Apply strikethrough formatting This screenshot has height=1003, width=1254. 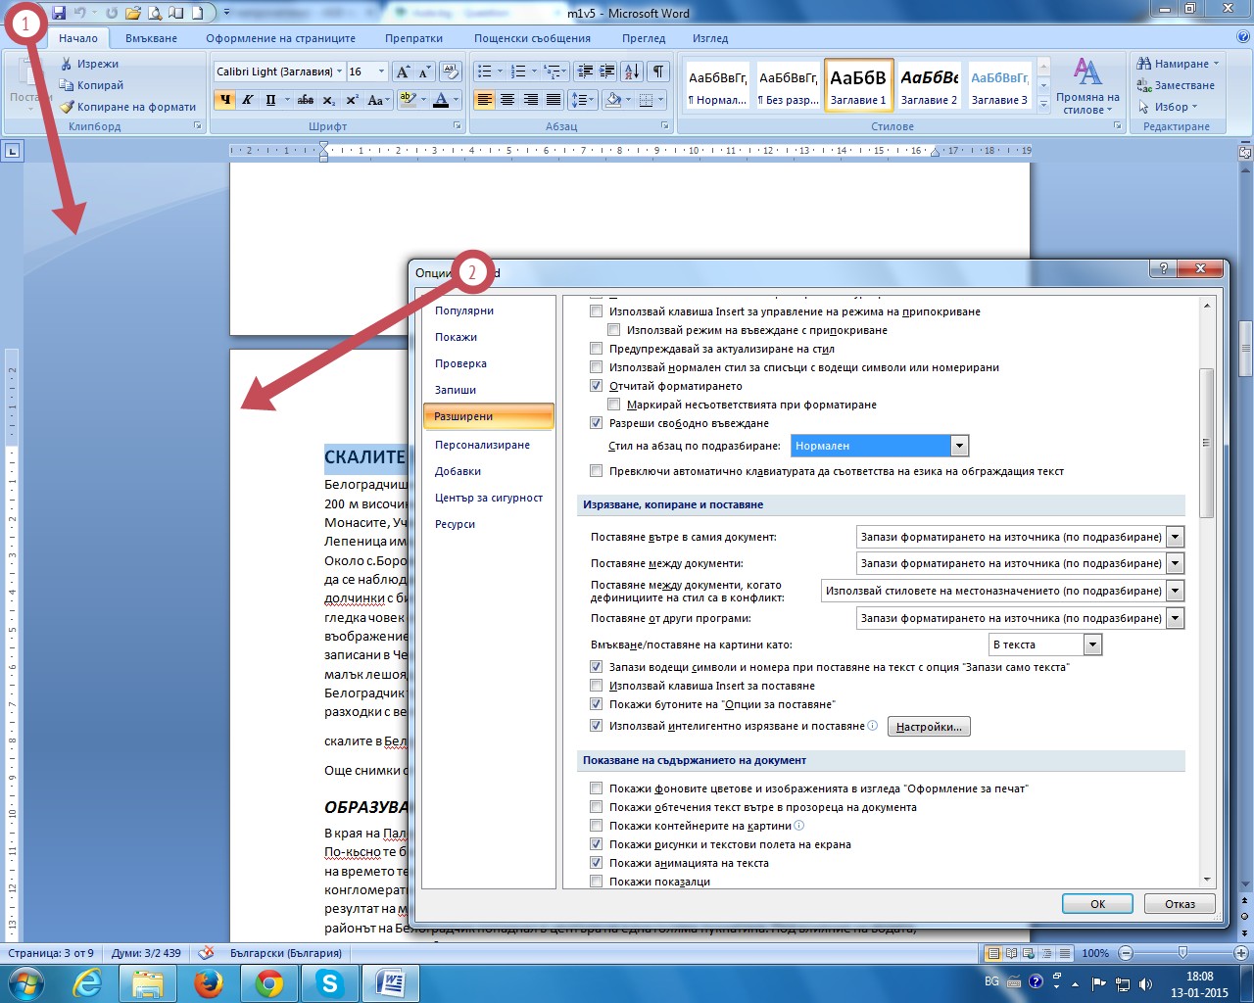pos(306,100)
